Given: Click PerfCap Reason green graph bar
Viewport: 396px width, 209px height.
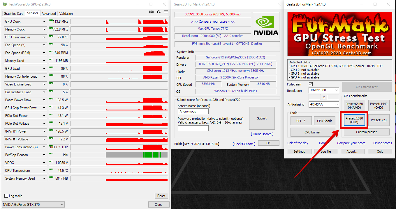Looking at the screenshot, I should coord(152,155).
